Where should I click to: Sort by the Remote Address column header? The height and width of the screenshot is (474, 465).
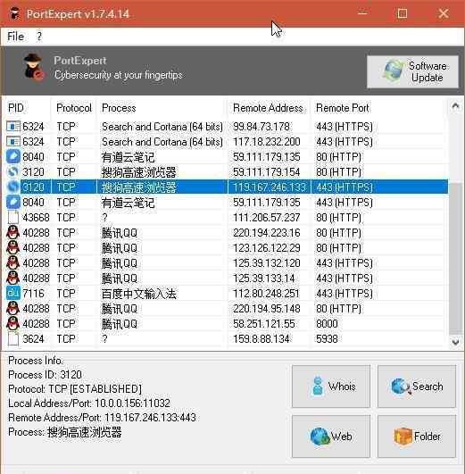(x=269, y=108)
